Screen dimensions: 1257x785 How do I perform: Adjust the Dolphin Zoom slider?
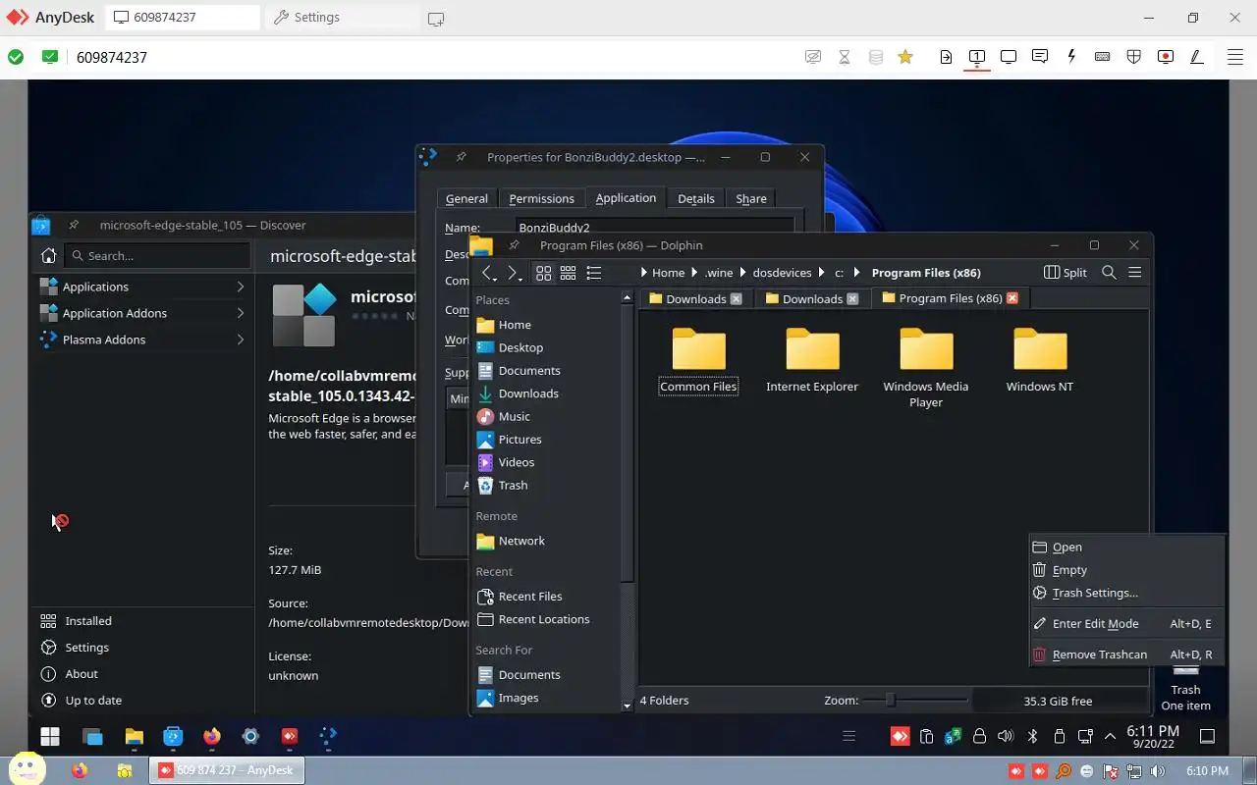915,701
